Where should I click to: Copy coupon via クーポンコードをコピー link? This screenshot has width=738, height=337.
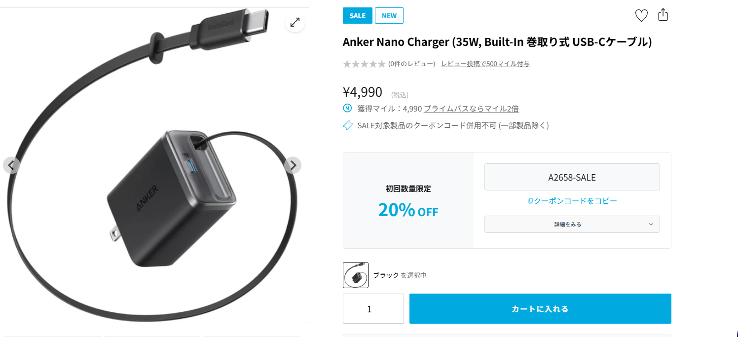(572, 201)
